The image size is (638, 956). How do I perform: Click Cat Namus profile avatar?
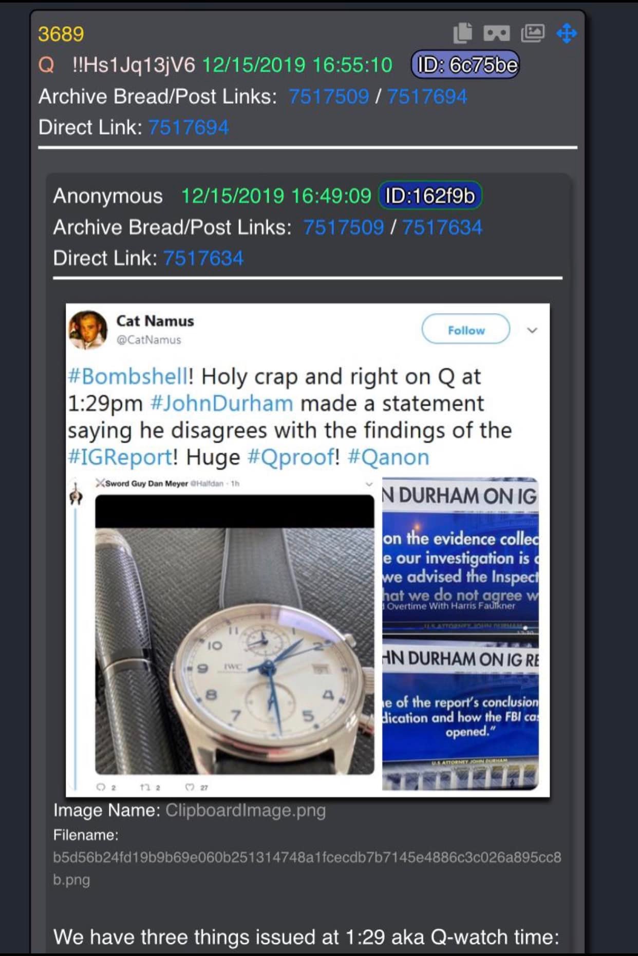pos(88,330)
